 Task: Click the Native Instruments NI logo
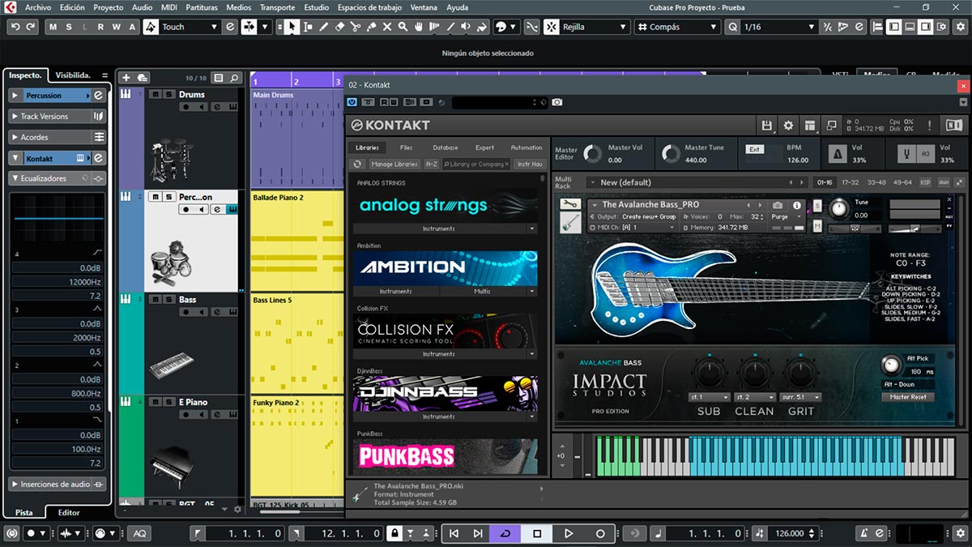point(953,126)
